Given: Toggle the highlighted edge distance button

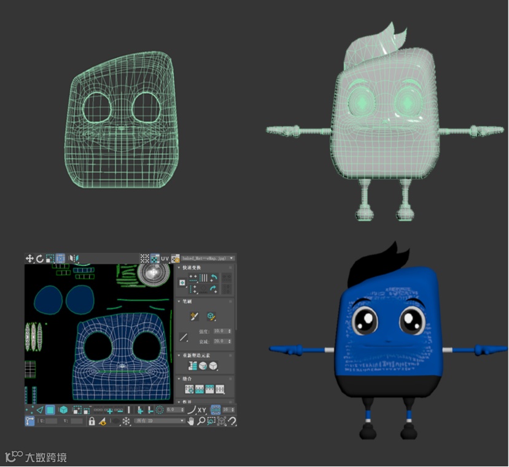Looking at the screenshot, I should pyautogui.click(x=216, y=410).
